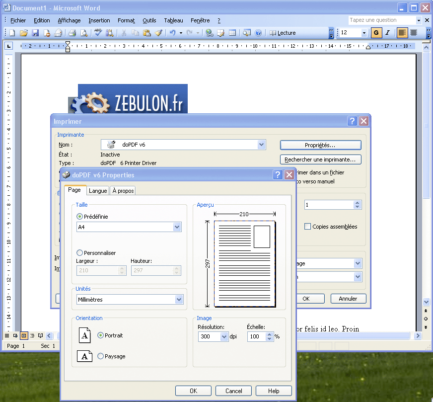Click the Document Map icon in toolbar
The width and height of the screenshot is (433, 402).
(247, 33)
